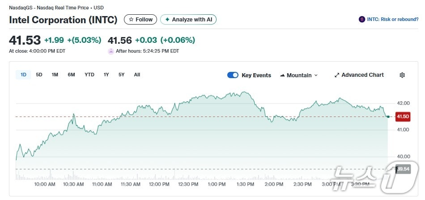
Task: Show All time range
Action: tap(137, 75)
